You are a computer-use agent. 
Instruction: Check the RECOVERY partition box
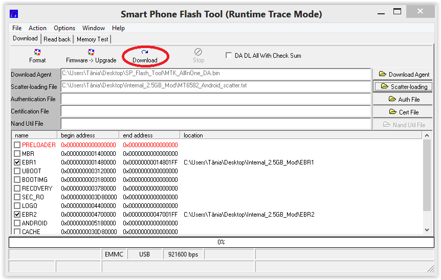pos(17,189)
